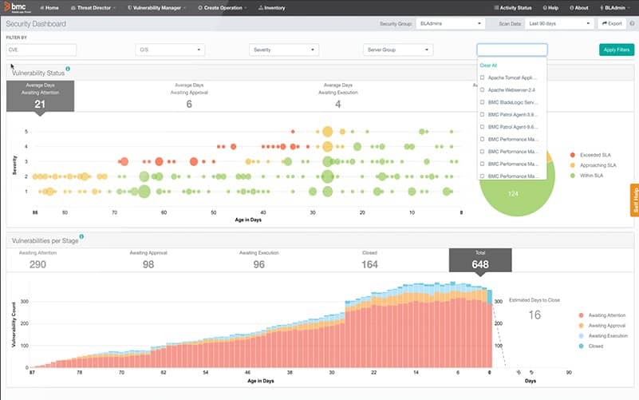Viewport: 639px width, 400px height.
Task: Open the Inventory menu item
Action: tap(272, 8)
